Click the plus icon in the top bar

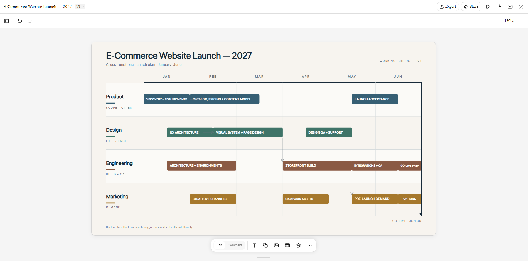[499, 7]
